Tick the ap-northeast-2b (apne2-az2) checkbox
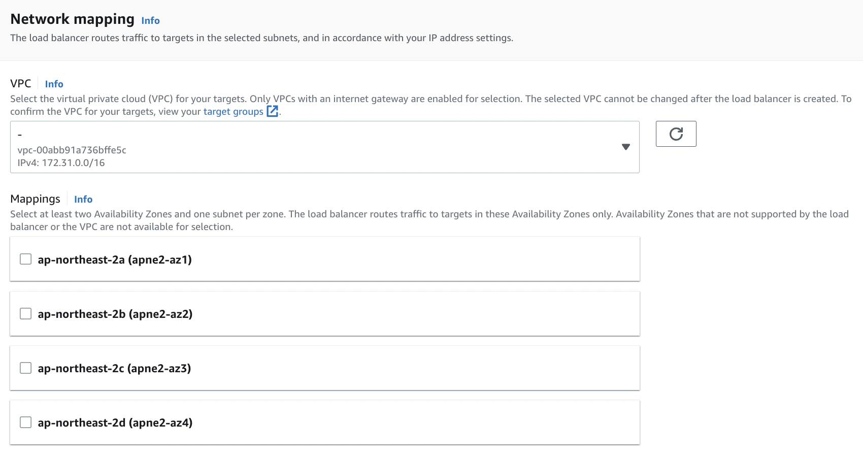This screenshot has height=455, width=863. click(x=25, y=314)
